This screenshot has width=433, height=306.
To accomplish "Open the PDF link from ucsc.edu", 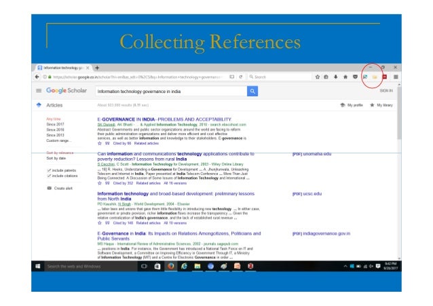I will pos(307,194).
